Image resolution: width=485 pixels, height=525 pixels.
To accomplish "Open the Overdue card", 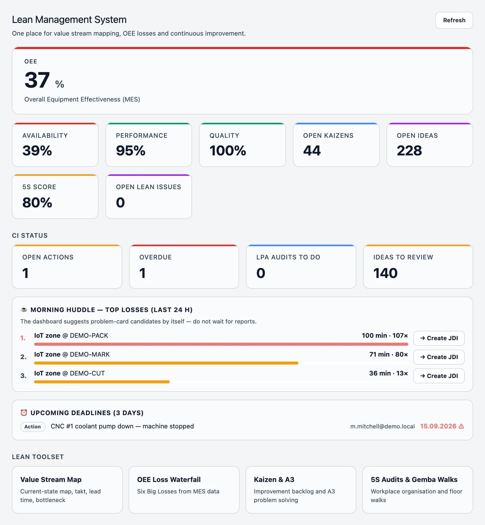I will coord(184,267).
